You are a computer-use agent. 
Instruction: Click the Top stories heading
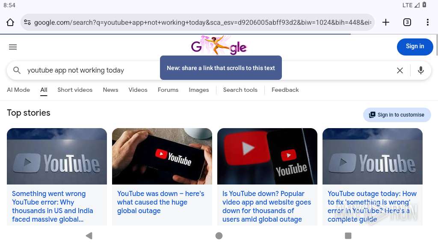(29, 113)
